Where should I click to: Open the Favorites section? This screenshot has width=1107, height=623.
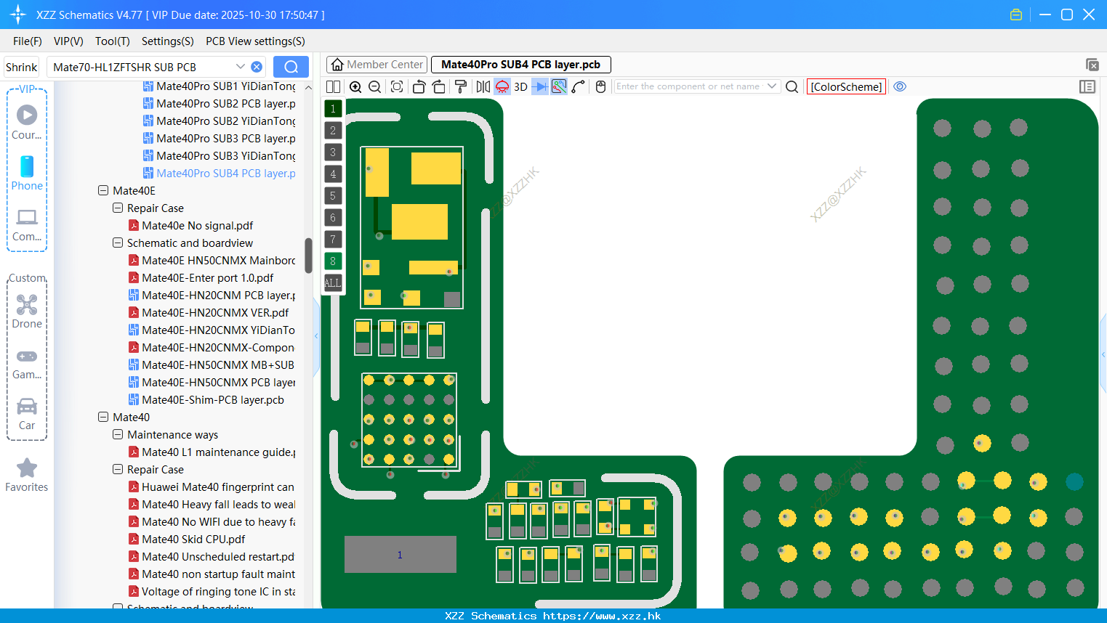[27, 476]
